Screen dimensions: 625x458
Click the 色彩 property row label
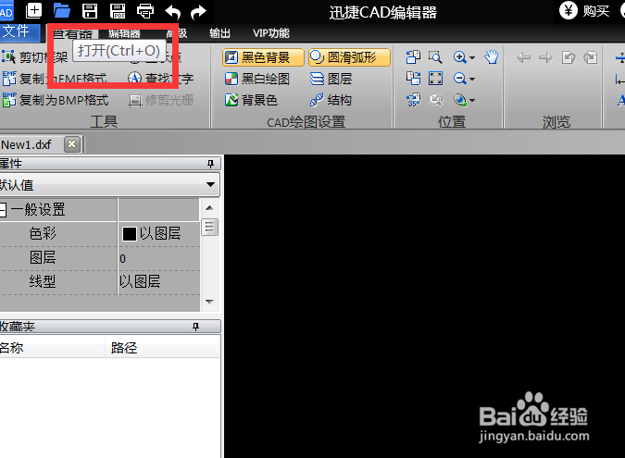[x=43, y=234]
